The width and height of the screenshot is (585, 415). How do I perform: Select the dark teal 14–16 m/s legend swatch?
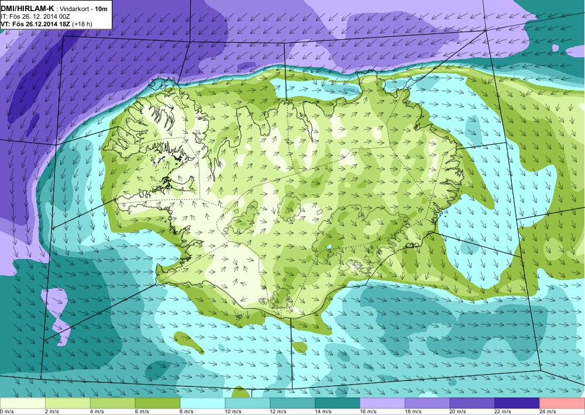coord(338,403)
